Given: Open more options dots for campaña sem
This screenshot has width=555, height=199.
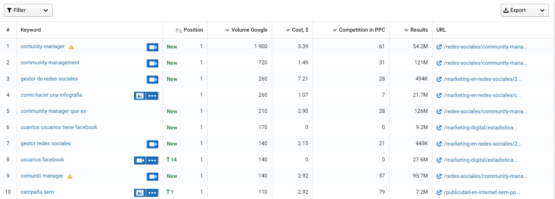Looking at the screenshot, I should click(152, 193).
